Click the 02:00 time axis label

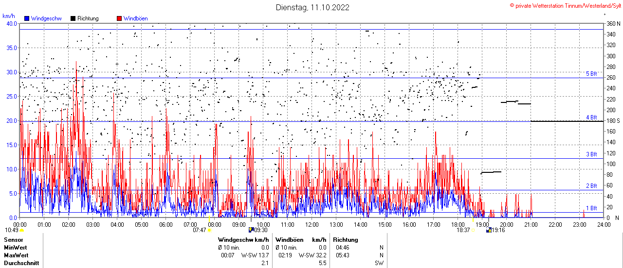[x=69, y=225]
